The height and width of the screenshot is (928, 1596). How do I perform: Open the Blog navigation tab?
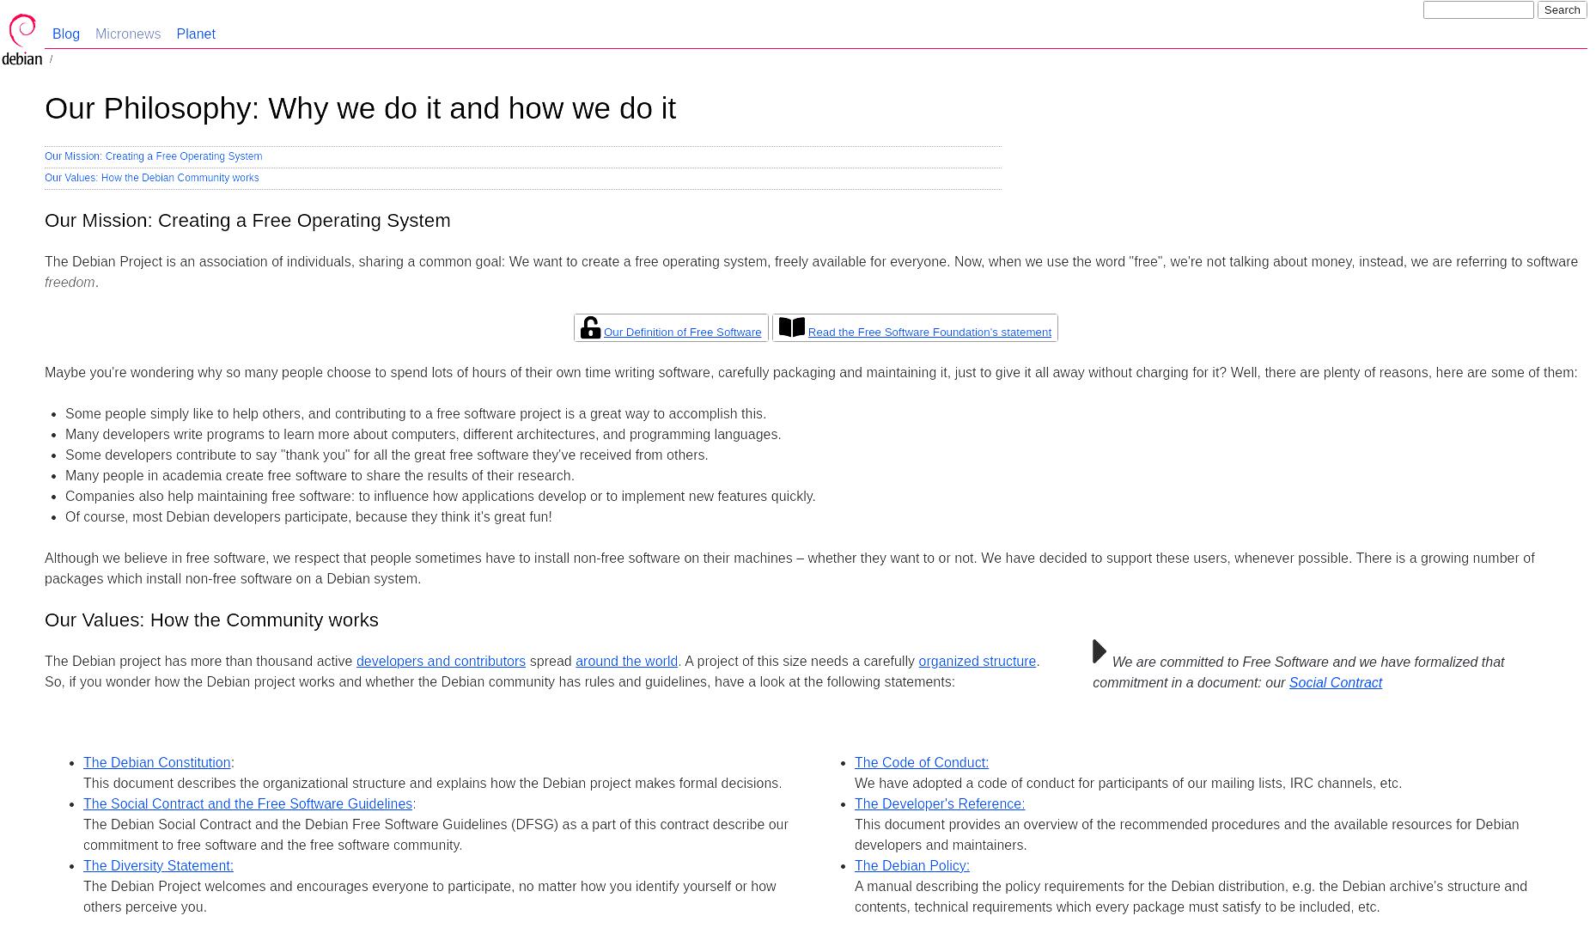coord(66,34)
